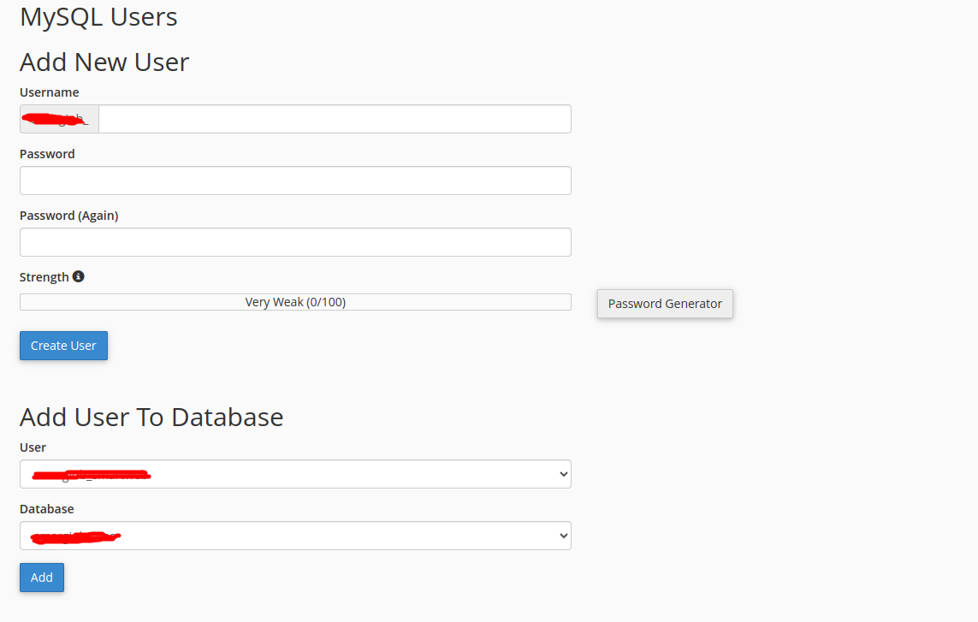Click the Database label text

[x=47, y=509]
